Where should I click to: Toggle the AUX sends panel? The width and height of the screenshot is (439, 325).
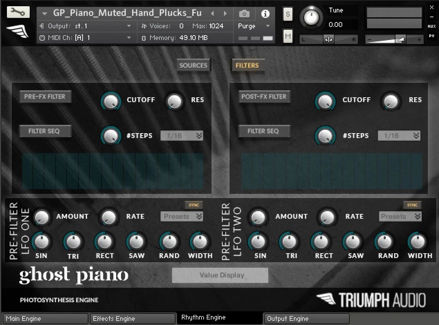click(432, 26)
